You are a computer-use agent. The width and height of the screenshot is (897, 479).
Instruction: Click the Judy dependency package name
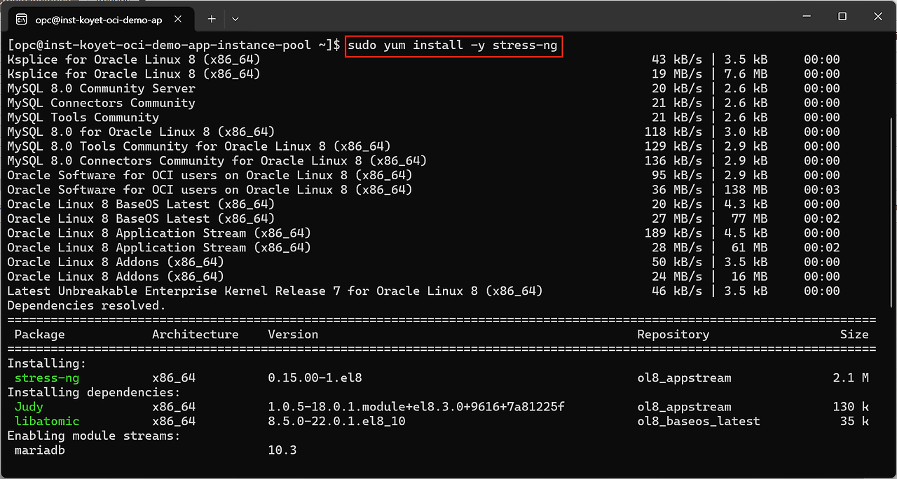click(29, 407)
